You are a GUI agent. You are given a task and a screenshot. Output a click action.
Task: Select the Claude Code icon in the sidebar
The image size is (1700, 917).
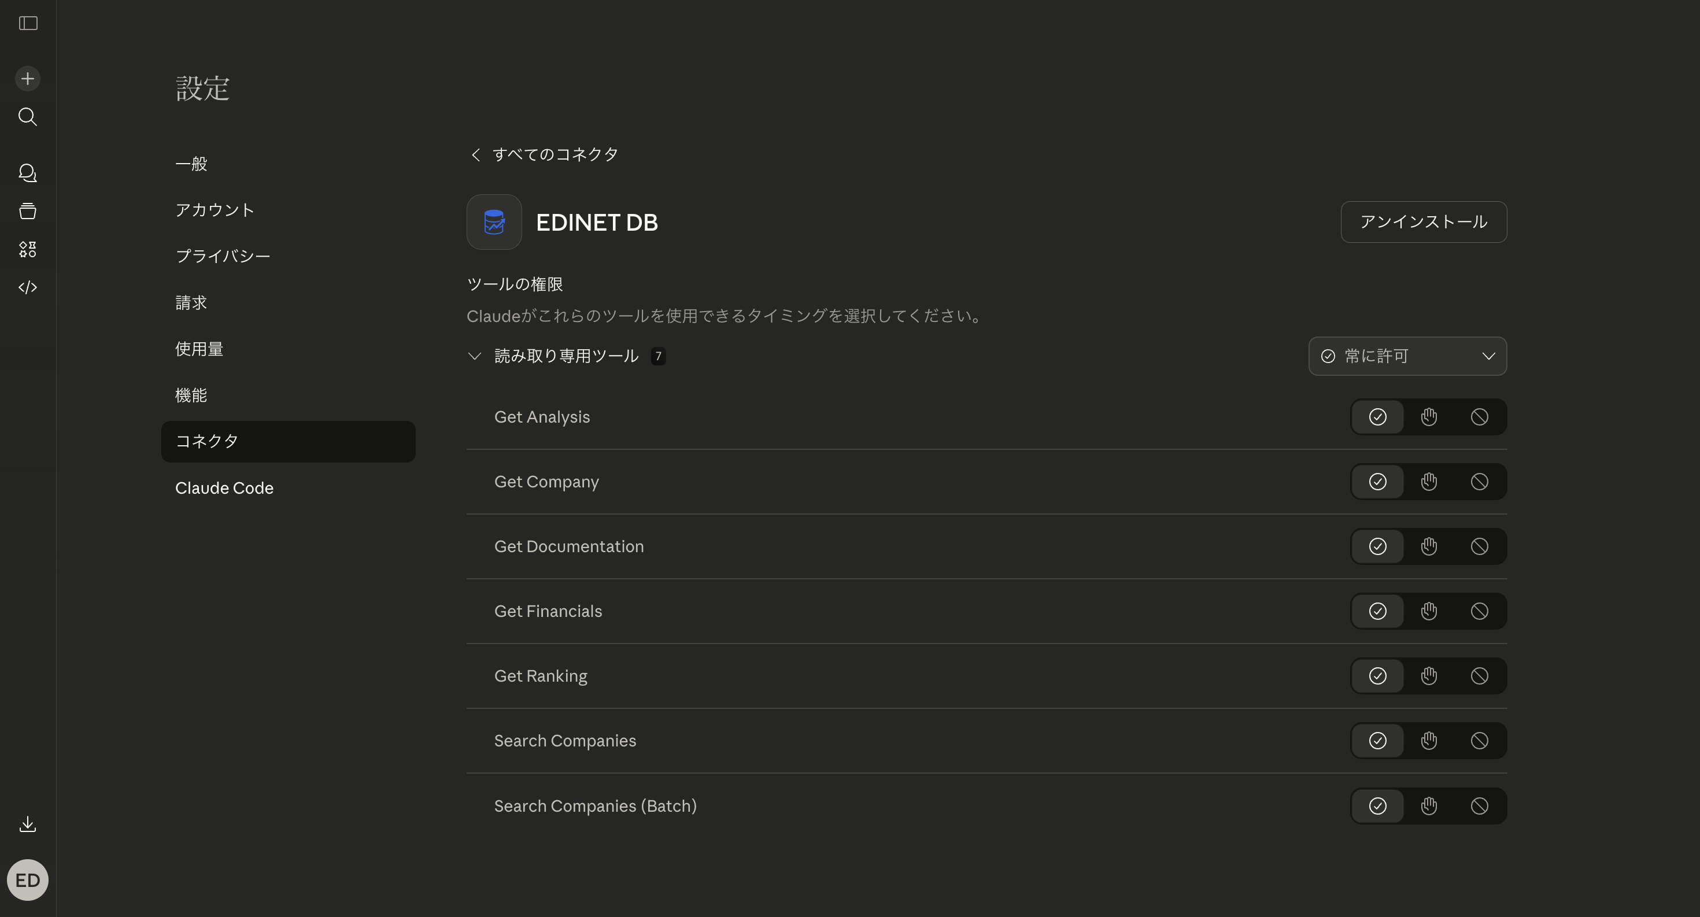pos(27,287)
